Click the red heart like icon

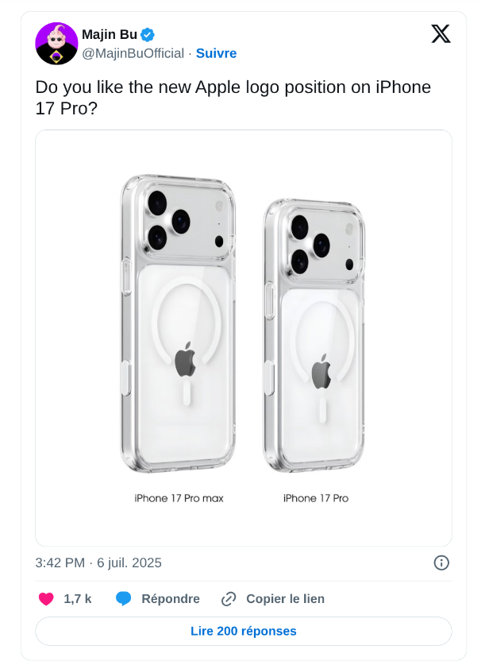coord(46,599)
